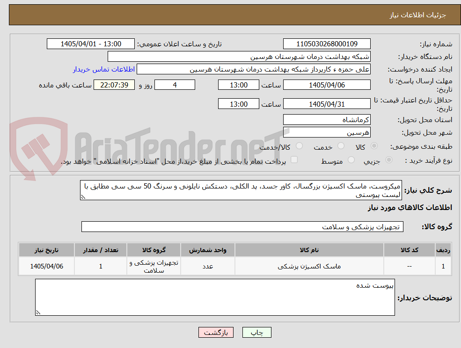Click the ماسک اکسیژن پزشکی cell
This screenshot has width=461, height=348.
309,266
